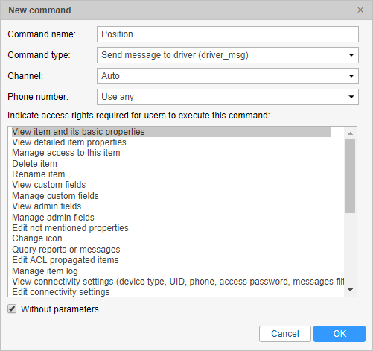The image size is (373, 351).
Task: Select the Manage item log entry
Action: pyautogui.click(x=171, y=271)
